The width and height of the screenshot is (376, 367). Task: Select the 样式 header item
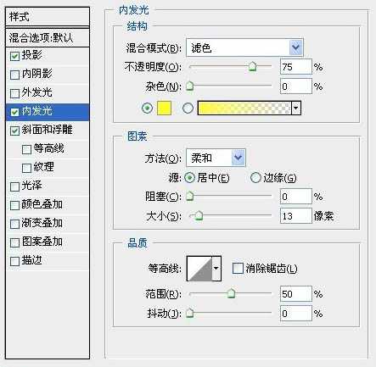tap(48, 16)
